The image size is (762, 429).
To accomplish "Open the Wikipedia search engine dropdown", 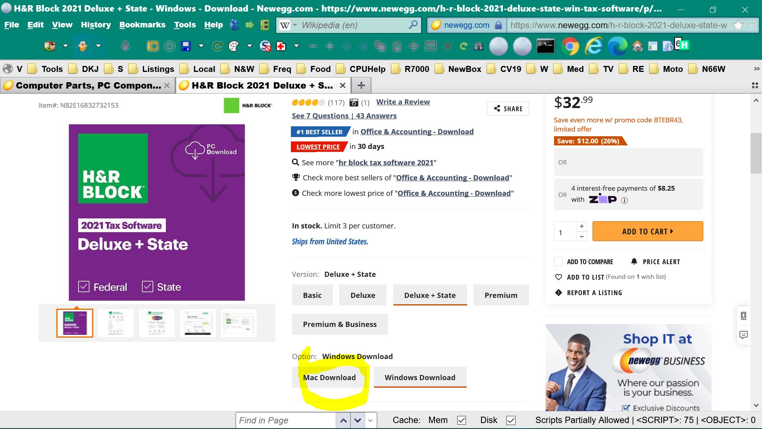I will 295,25.
